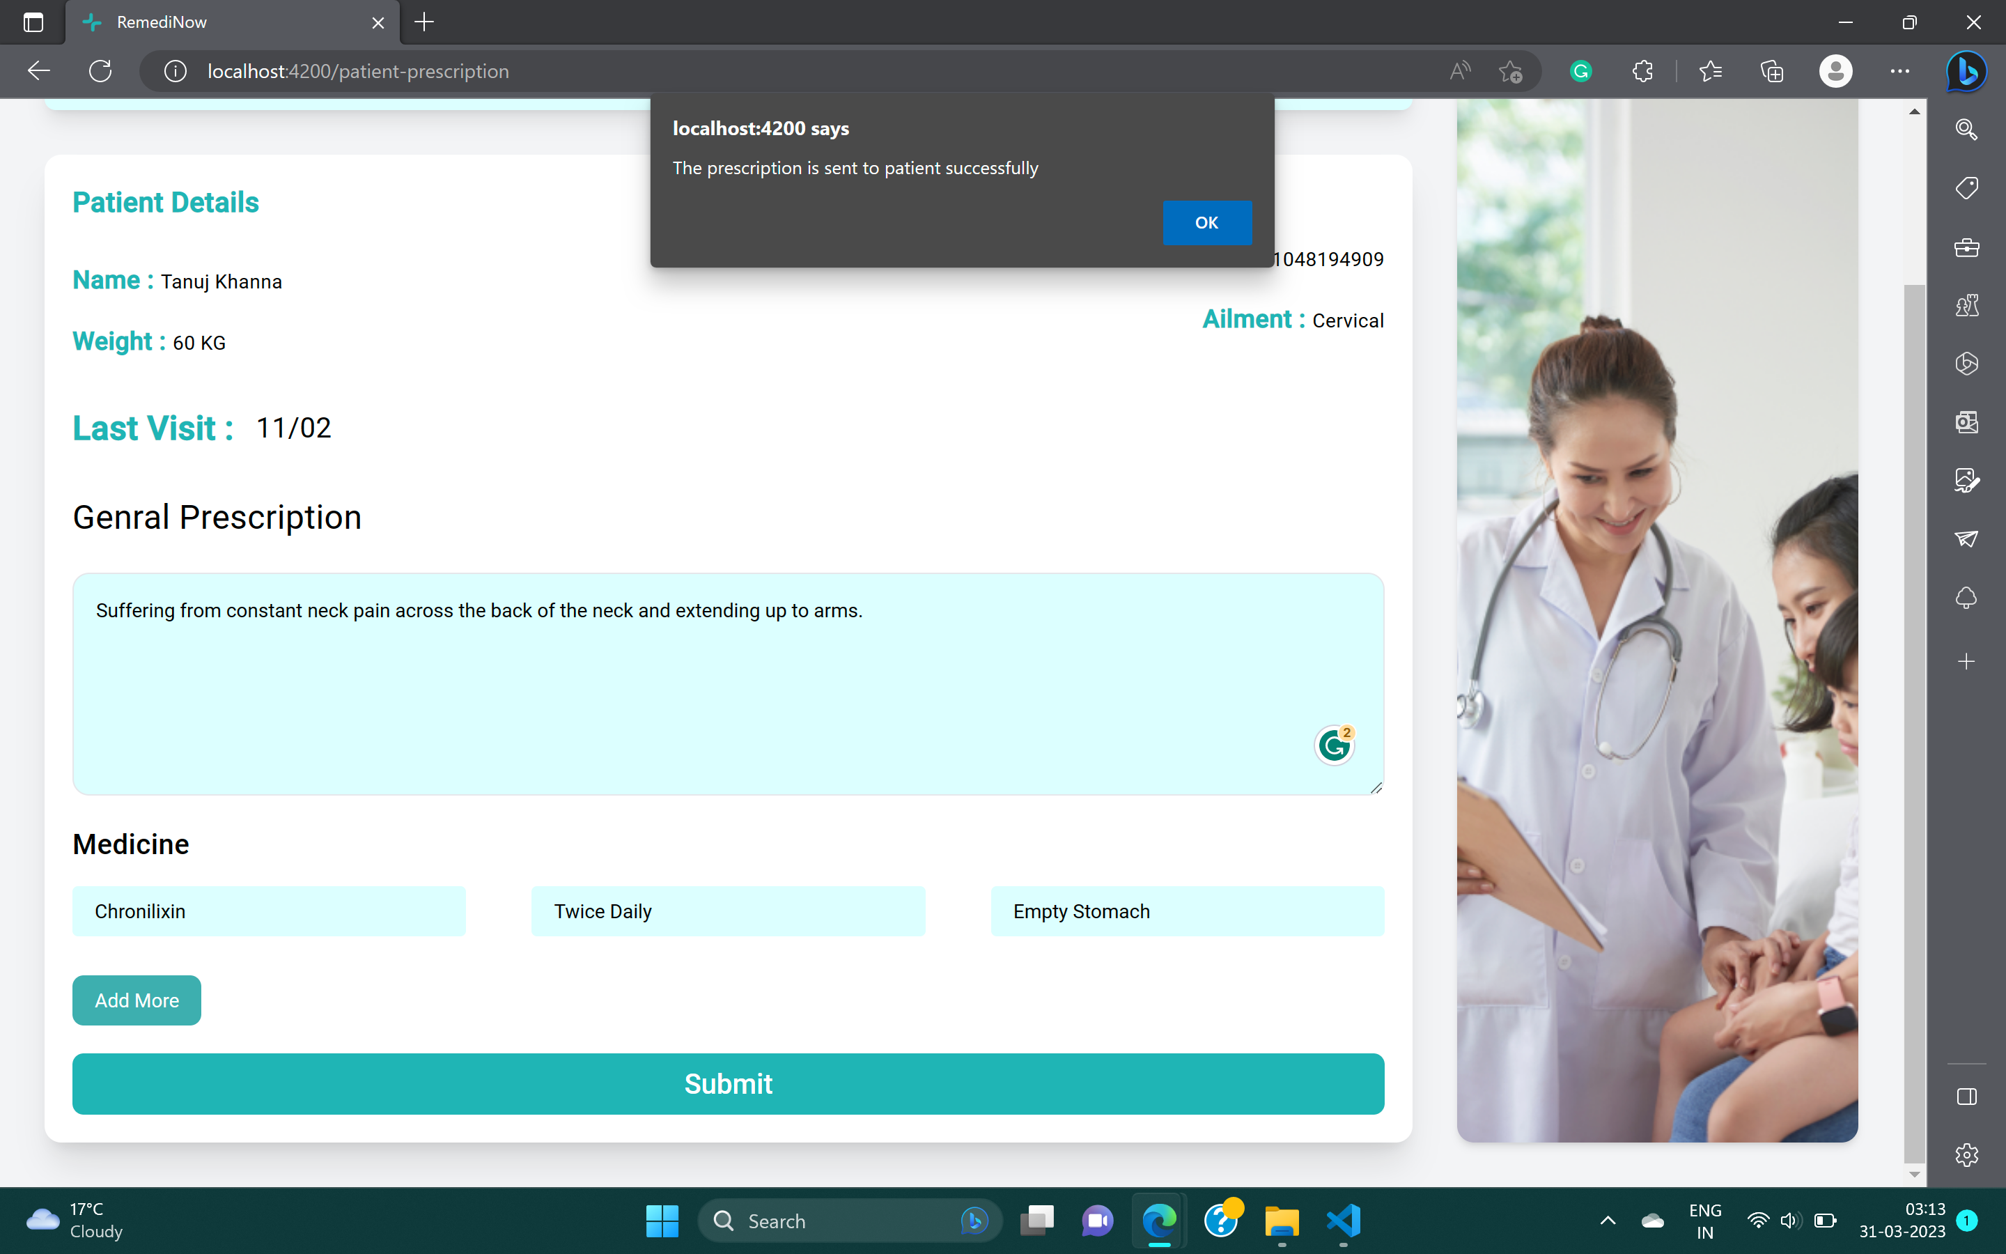Open the Outlook icon in the Edge sidebar
This screenshot has height=1254, width=2006.
click(x=1966, y=422)
